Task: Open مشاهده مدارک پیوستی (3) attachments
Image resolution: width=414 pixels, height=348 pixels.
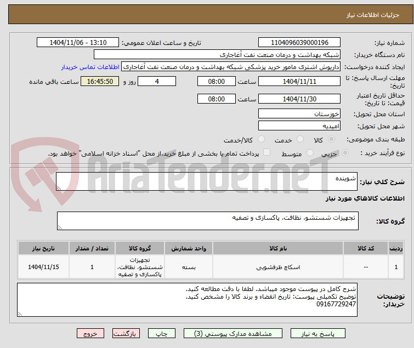Action: [x=233, y=334]
